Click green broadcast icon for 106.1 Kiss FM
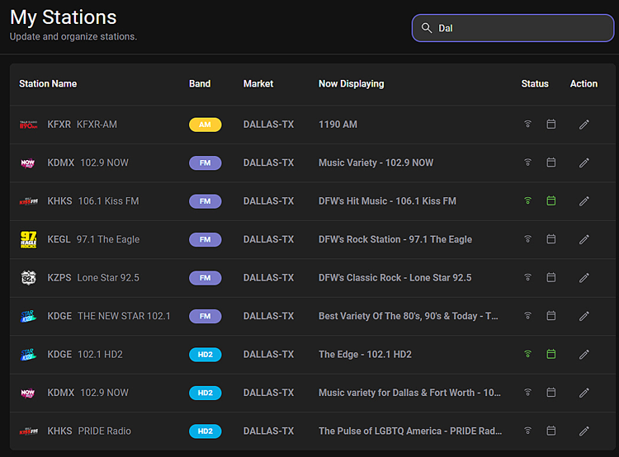This screenshot has width=619, height=457. click(528, 200)
